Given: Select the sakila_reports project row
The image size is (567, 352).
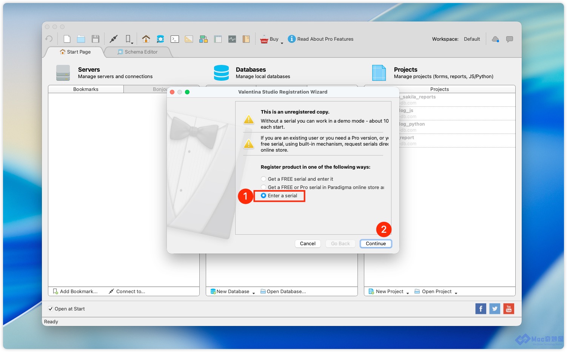Looking at the screenshot, I should coord(457,100).
